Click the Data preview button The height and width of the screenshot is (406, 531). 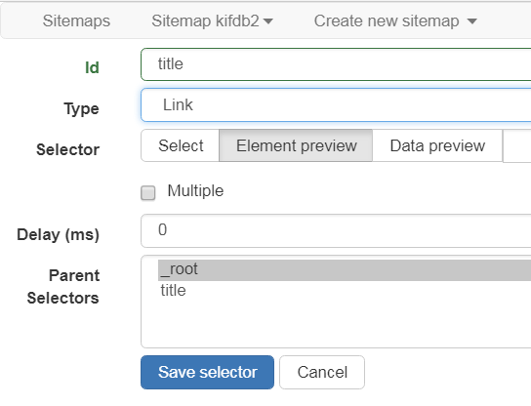437,145
